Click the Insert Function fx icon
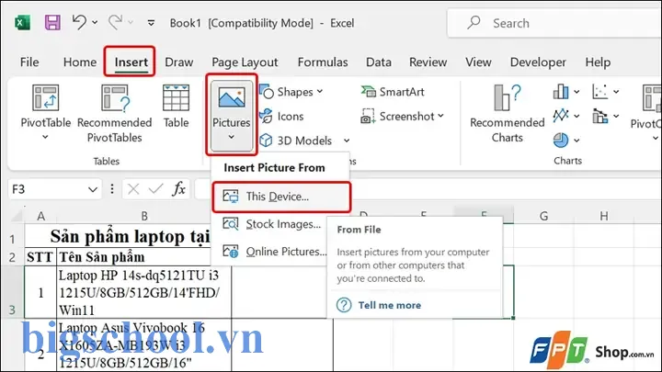Viewport: 662px width, 372px height. pyautogui.click(x=179, y=189)
